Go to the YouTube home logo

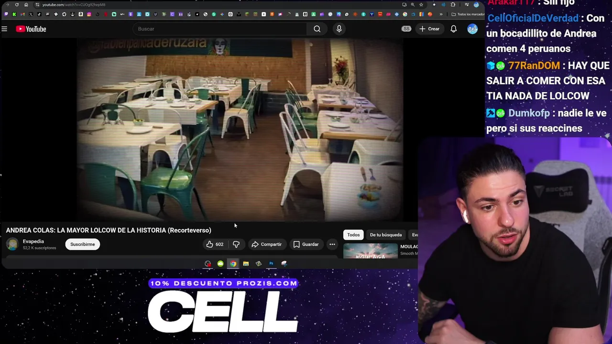31,29
